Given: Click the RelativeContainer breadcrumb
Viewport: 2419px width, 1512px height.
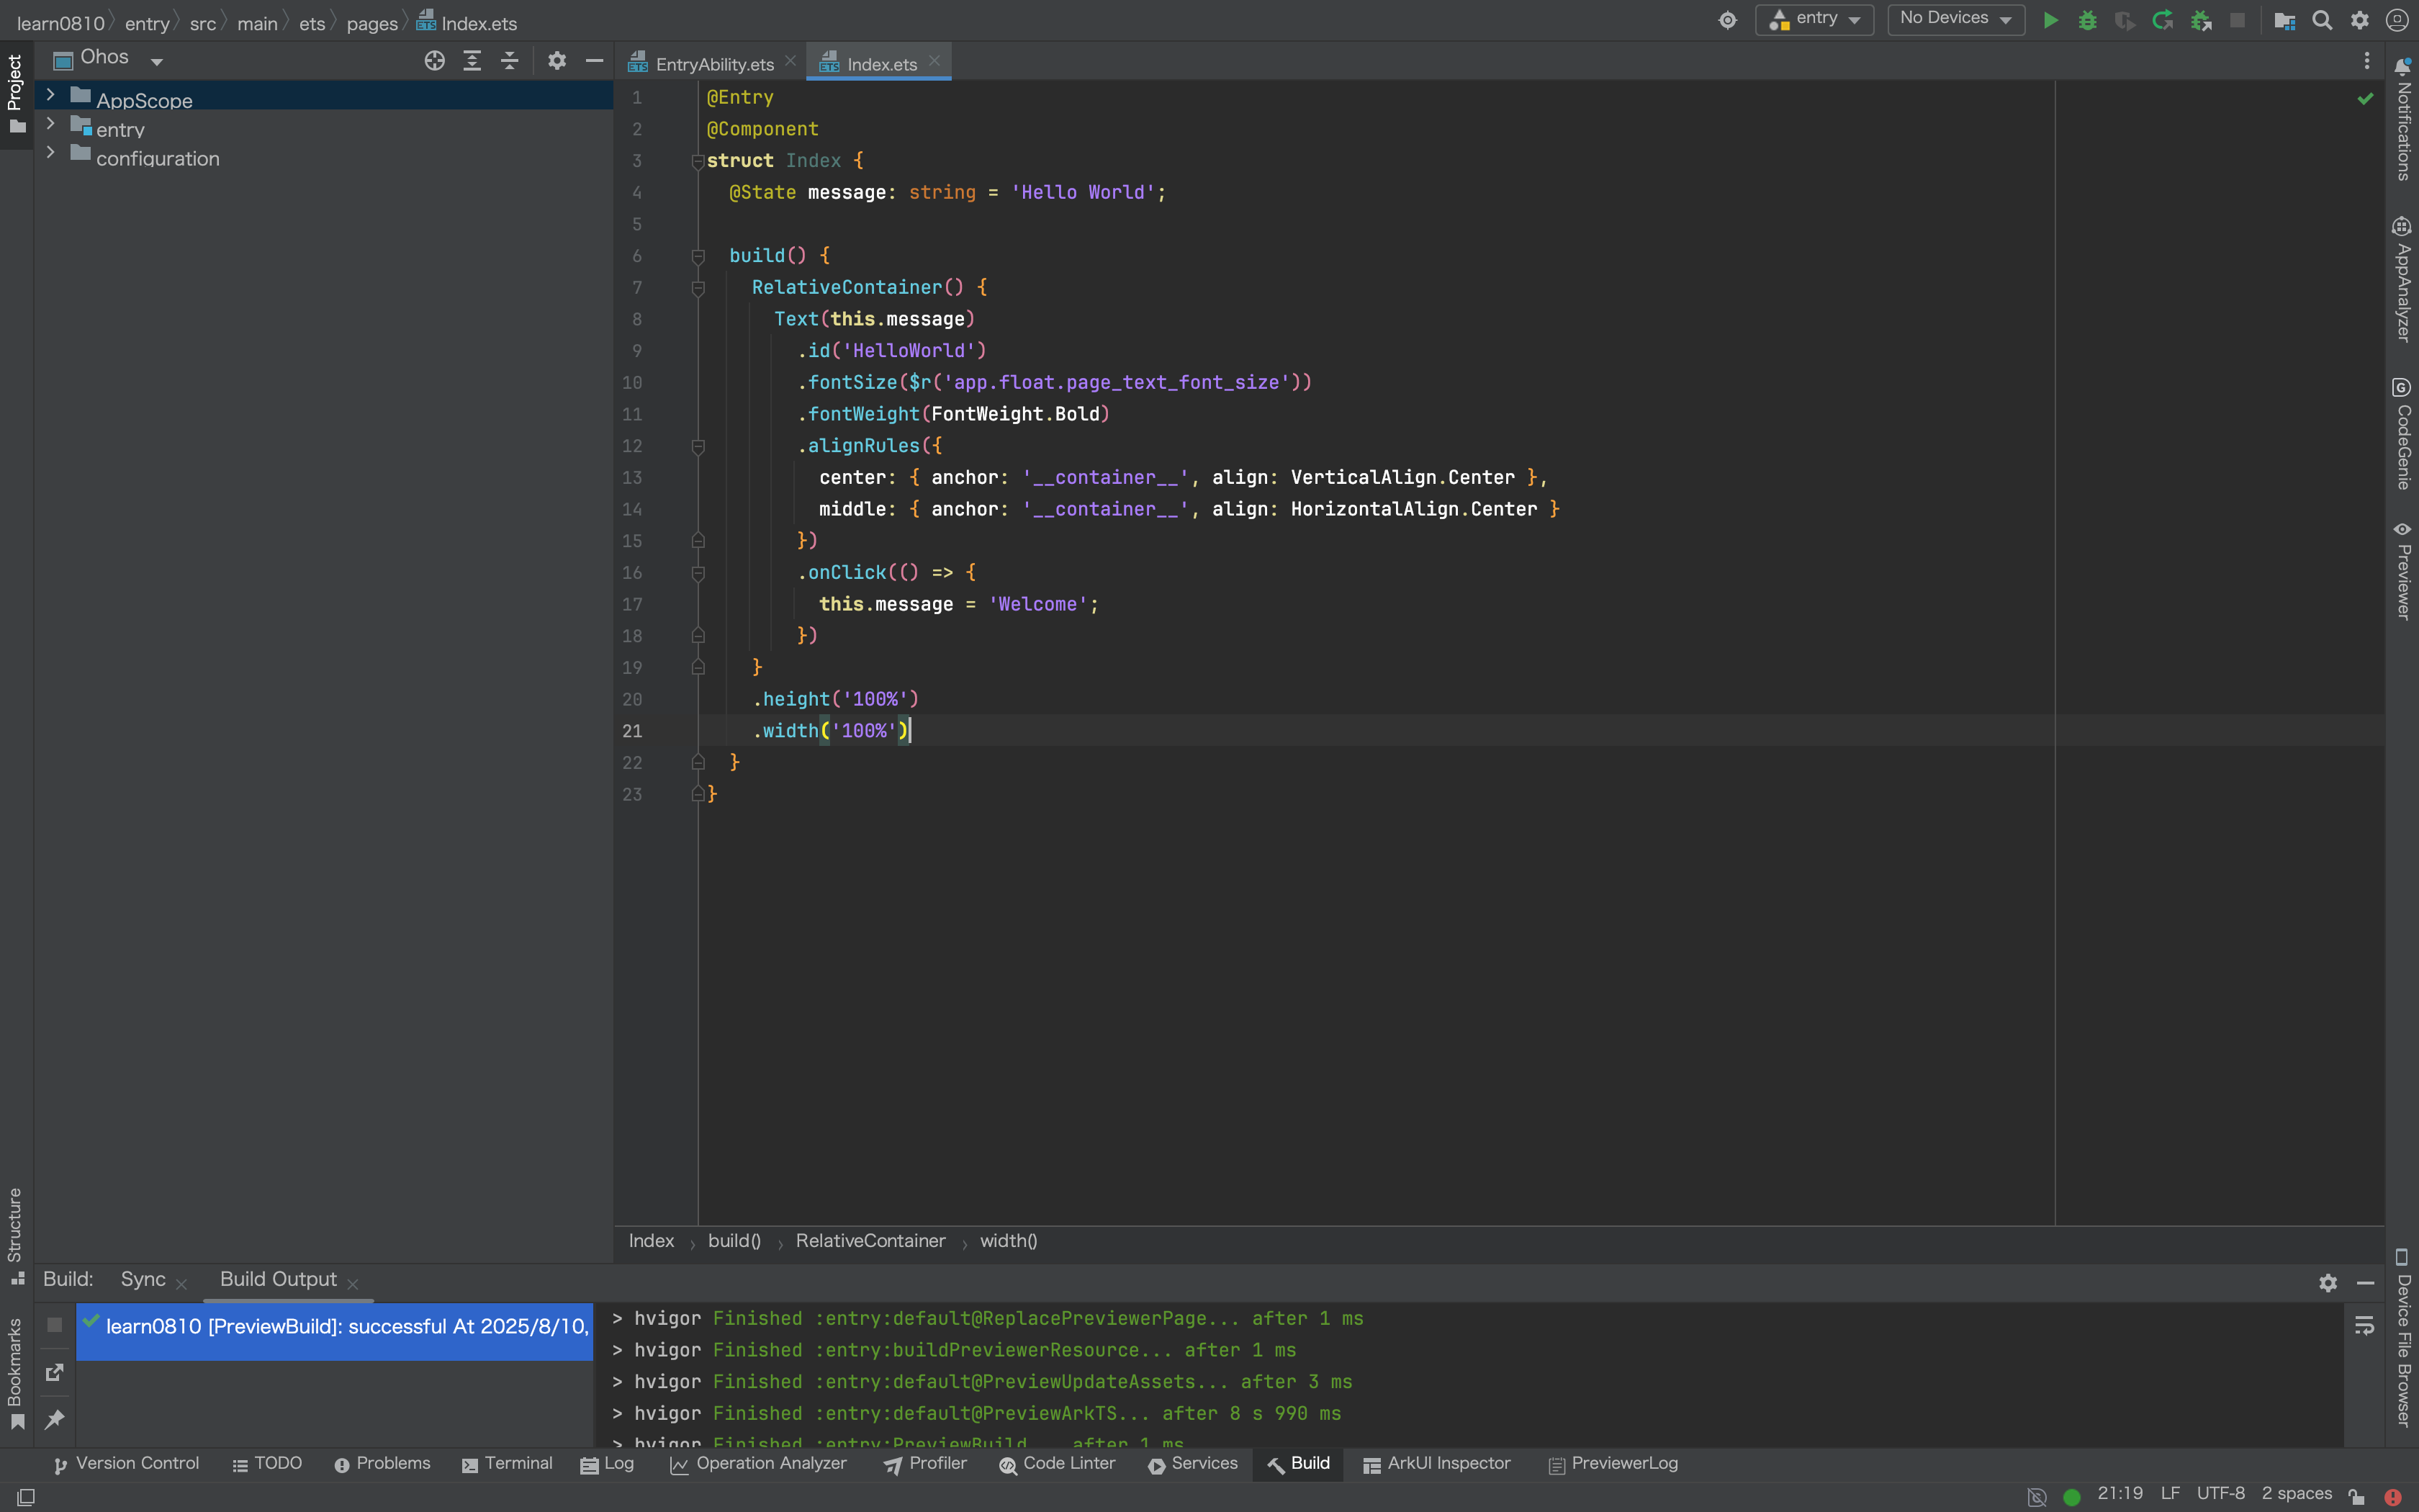Looking at the screenshot, I should pyautogui.click(x=870, y=1241).
